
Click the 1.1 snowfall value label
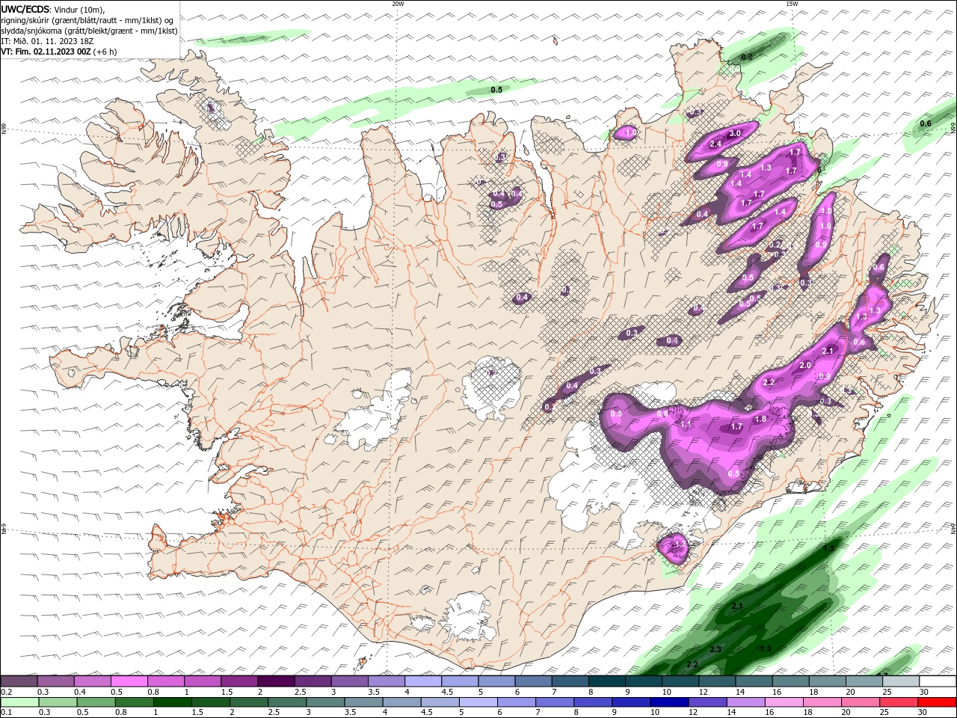pos(686,424)
